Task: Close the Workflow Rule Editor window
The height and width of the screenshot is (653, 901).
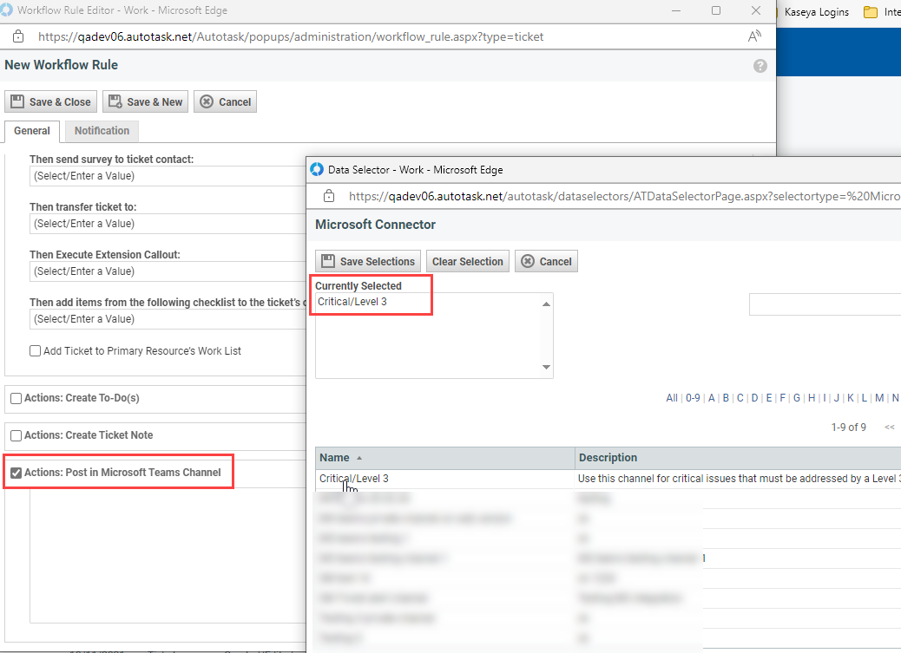Action: click(x=756, y=11)
